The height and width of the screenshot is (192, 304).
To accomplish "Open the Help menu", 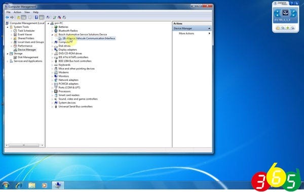I will coord(35,12).
